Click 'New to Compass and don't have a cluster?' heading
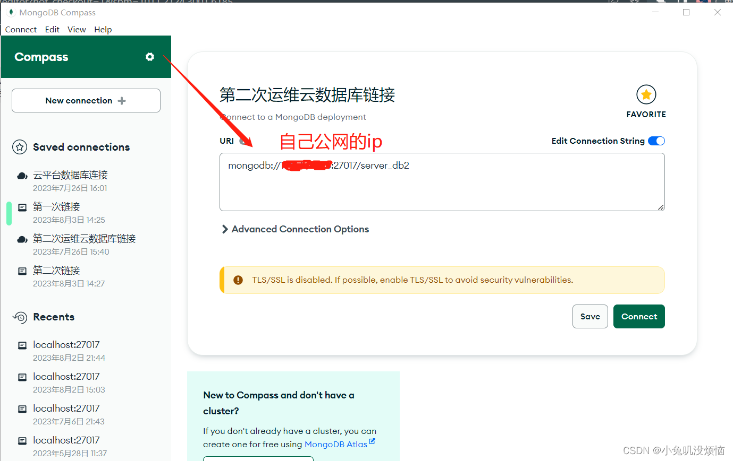The height and width of the screenshot is (461, 733). 279,403
